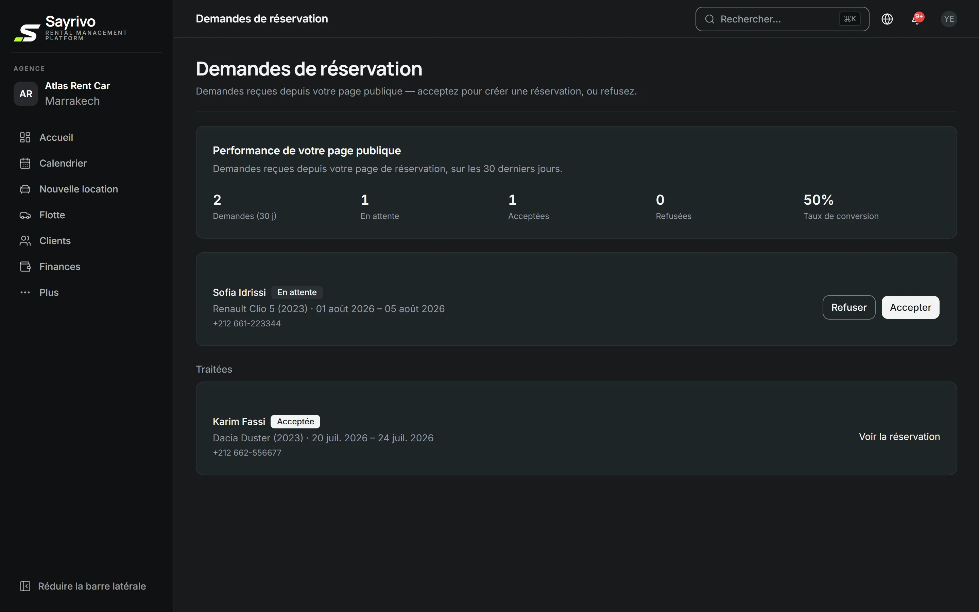This screenshot has width=979, height=612.
Task: Click phone number +212 662-556677
Action: tap(247, 453)
